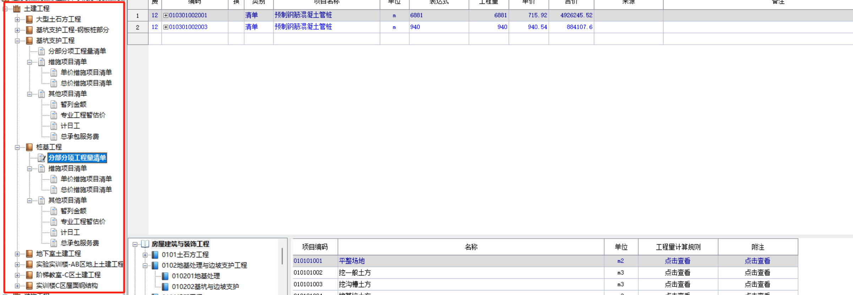The image size is (853, 295).
Task: Select 单价措施项目清单 under 基坑支护工程
Action: tap(86, 72)
